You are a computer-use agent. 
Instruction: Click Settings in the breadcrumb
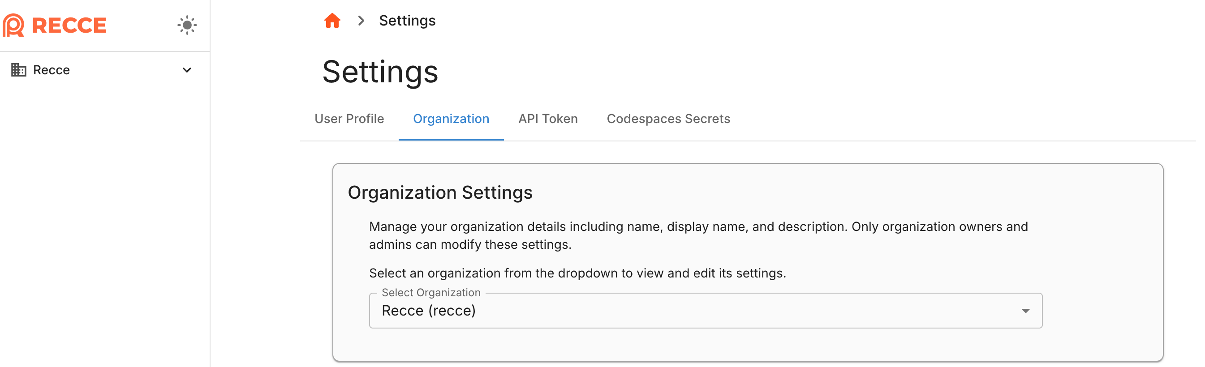pos(406,21)
